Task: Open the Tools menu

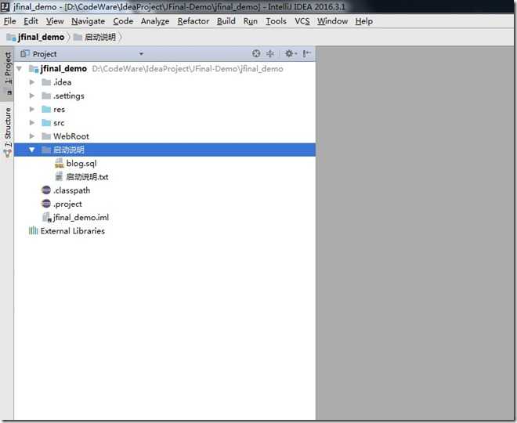Action: tap(276, 21)
